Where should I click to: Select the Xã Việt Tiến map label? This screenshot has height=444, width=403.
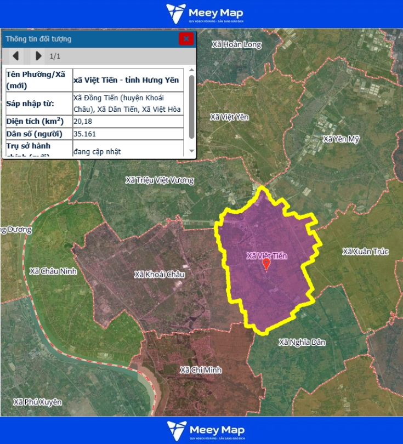266,255
